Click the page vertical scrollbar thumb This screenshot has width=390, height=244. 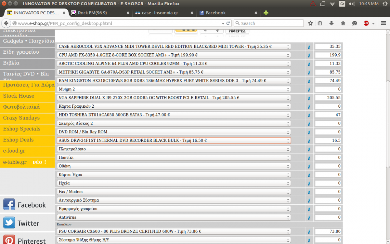(x=387, y=124)
